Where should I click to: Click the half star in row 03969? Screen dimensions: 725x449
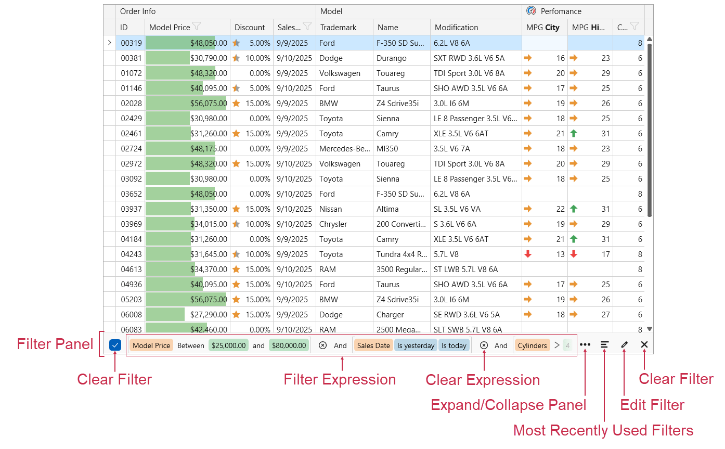[236, 224]
